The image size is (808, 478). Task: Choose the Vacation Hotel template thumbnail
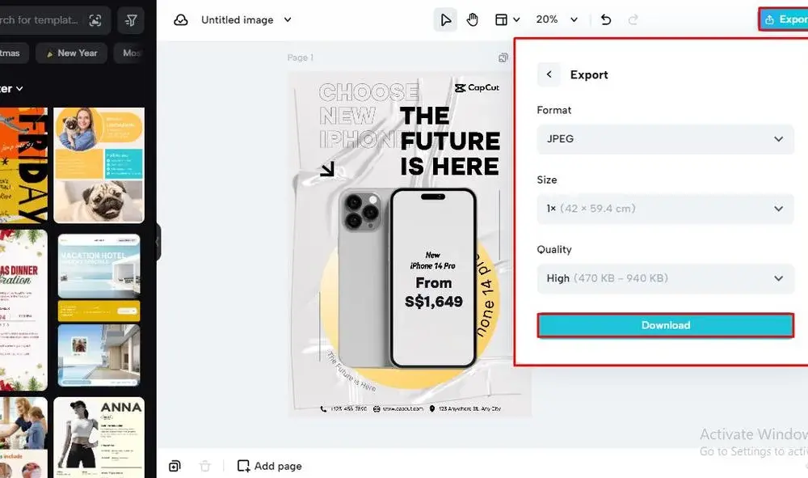pos(99,311)
